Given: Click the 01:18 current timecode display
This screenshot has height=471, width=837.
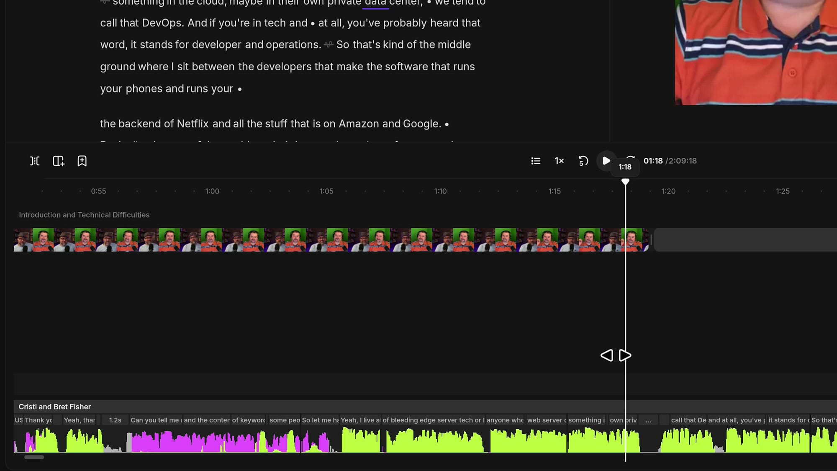Looking at the screenshot, I should tap(653, 161).
